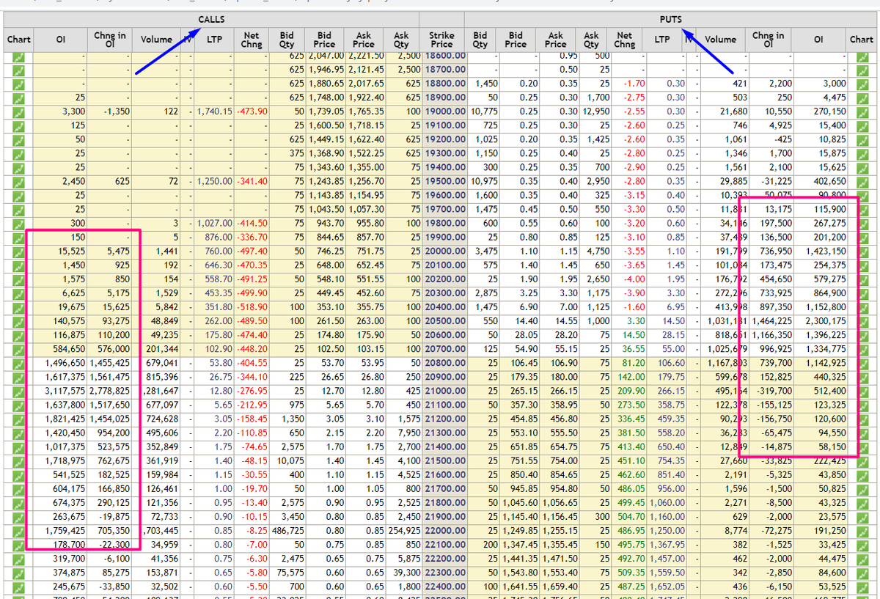Open strike price link 20800.00
Image resolution: width=880 pixels, height=599 pixels.
tap(444, 361)
